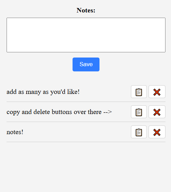Delete the "add as many as you'd like!" note
The image size is (171, 192).
157,92
